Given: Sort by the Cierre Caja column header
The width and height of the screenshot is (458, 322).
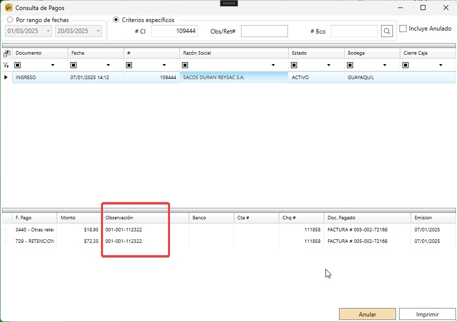Looking at the screenshot, I should (x=427, y=53).
